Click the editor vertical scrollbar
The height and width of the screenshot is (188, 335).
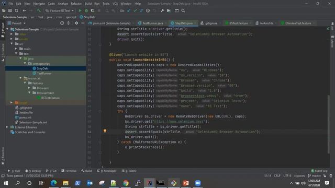[329, 124]
